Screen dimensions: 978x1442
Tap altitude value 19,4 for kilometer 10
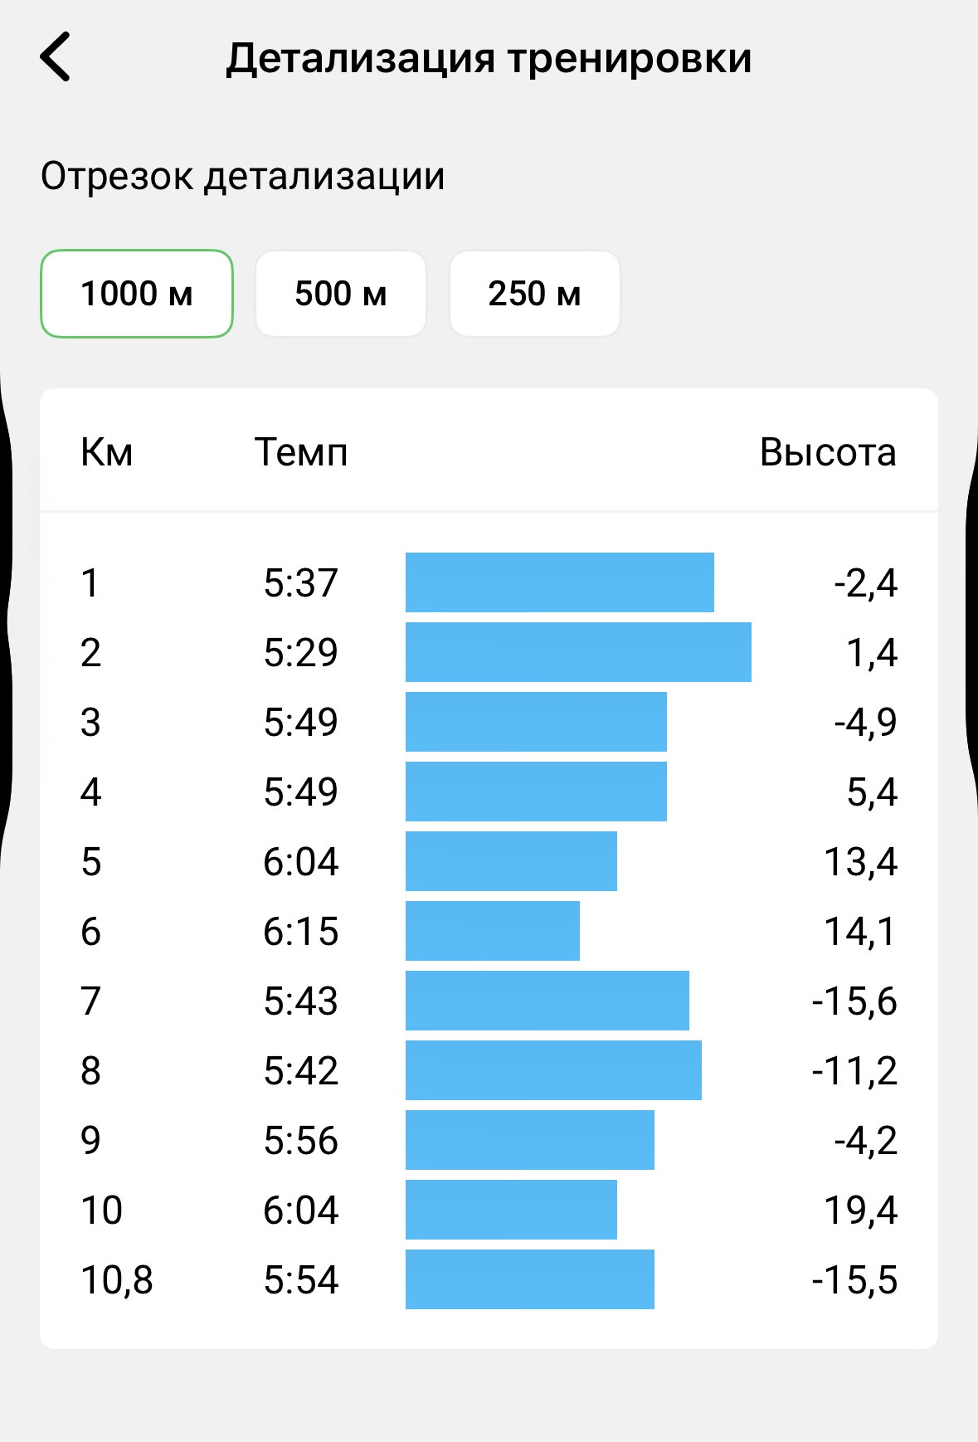point(861,1211)
